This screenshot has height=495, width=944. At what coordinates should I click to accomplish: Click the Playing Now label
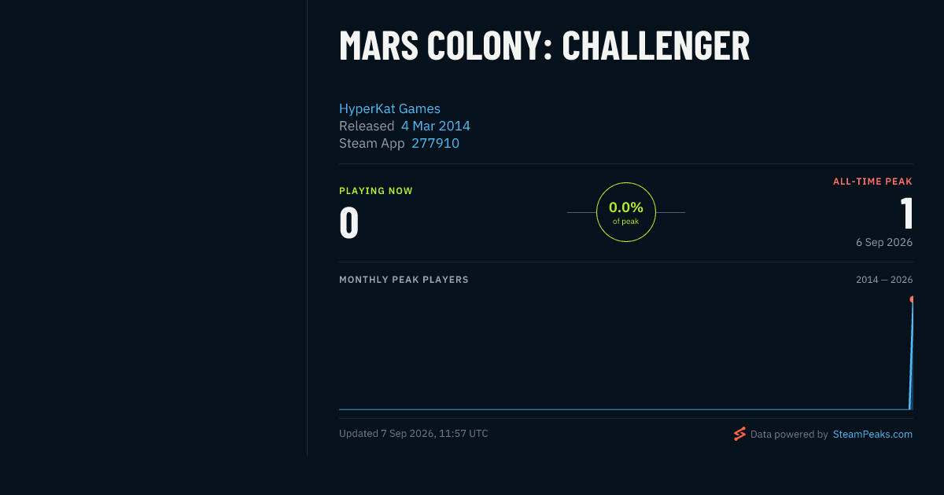[376, 191]
